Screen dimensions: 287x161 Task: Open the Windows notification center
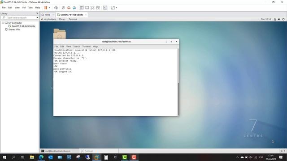281,157
